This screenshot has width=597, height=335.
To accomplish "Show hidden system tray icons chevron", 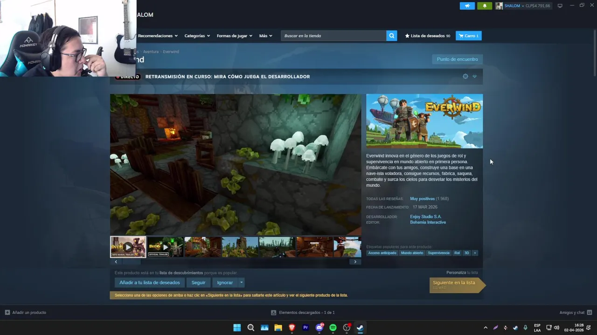I will [486, 328].
